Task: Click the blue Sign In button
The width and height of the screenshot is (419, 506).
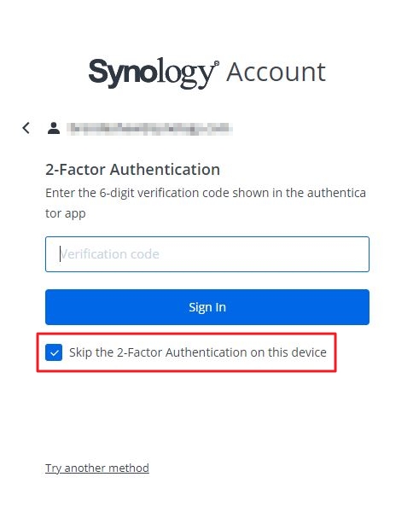Action: click(207, 307)
